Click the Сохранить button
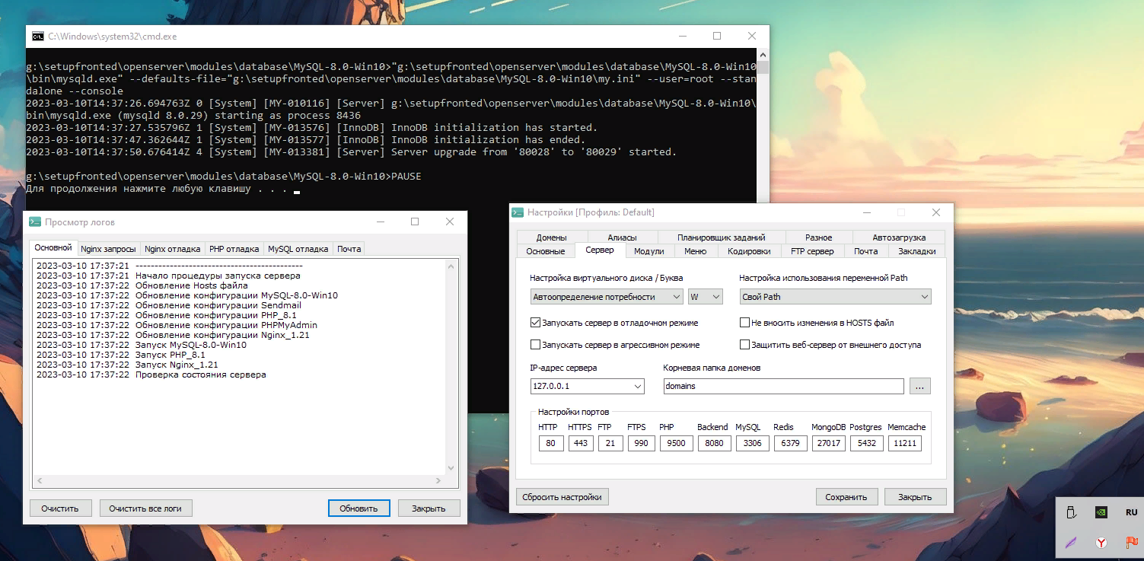 (x=846, y=497)
